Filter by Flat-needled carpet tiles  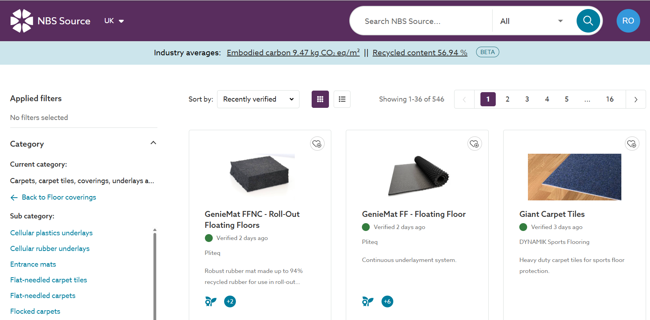point(49,280)
